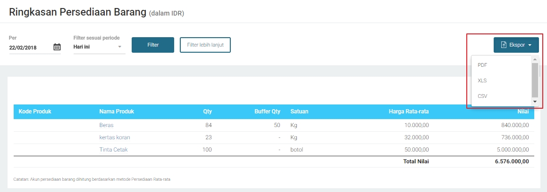Choose PDF from the export menu

[x=482, y=65]
